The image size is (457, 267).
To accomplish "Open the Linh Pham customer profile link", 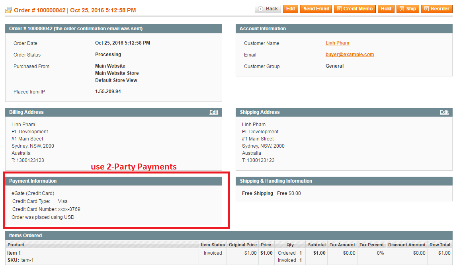I will pyautogui.click(x=337, y=43).
